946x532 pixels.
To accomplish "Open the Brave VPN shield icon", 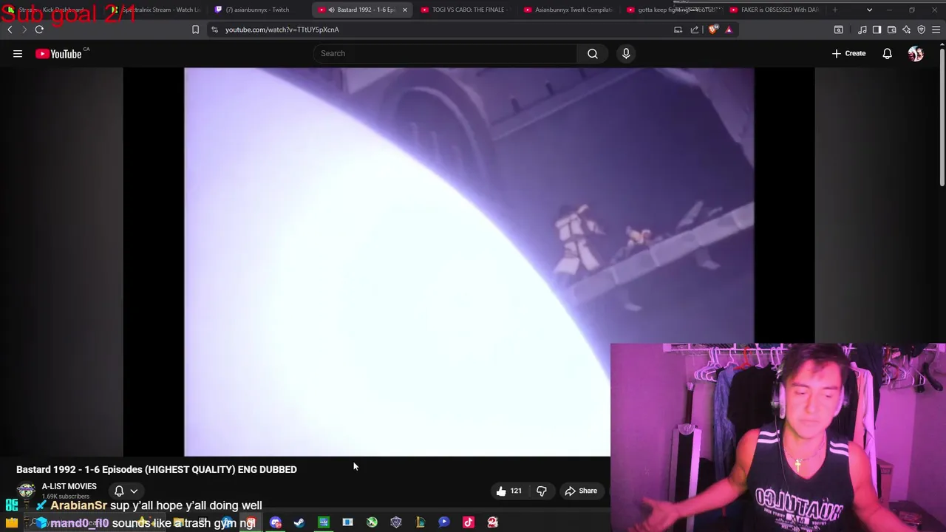I will (x=921, y=30).
